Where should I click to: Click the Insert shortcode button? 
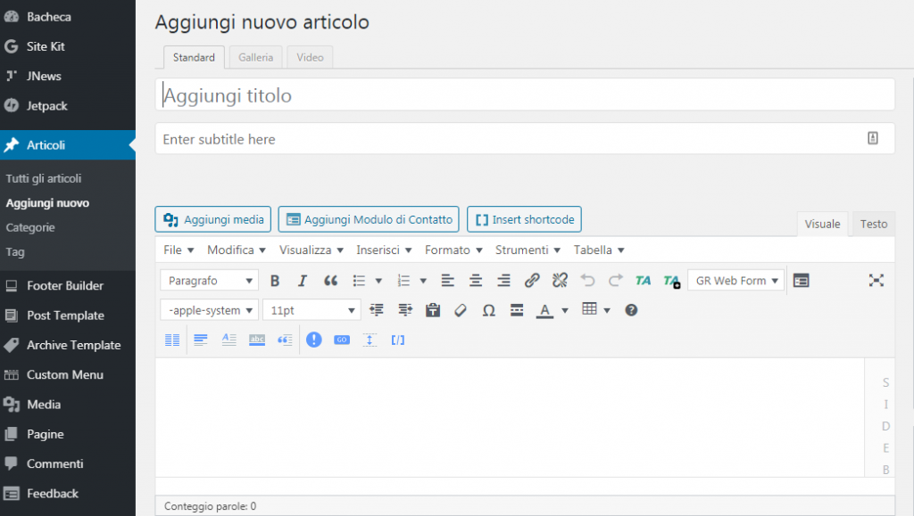[524, 219]
